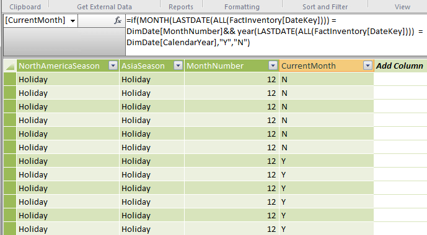Select first Y cell in CurrentMonth column
Image resolution: width=427 pixels, height=235 pixels.
pos(327,161)
